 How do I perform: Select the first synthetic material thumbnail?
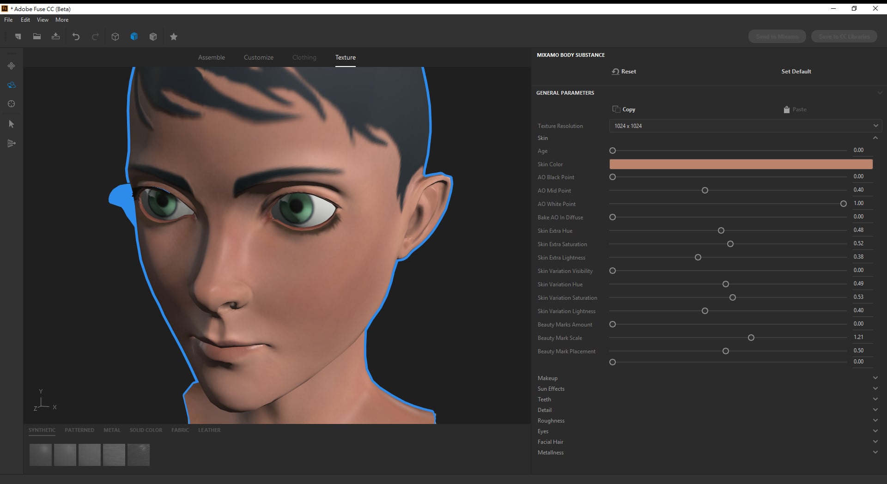(41, 454)
